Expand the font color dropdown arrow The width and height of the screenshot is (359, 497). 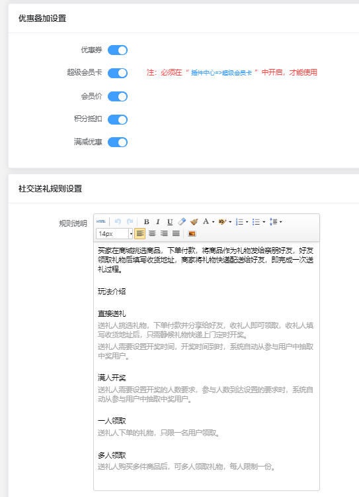[213, 222]
